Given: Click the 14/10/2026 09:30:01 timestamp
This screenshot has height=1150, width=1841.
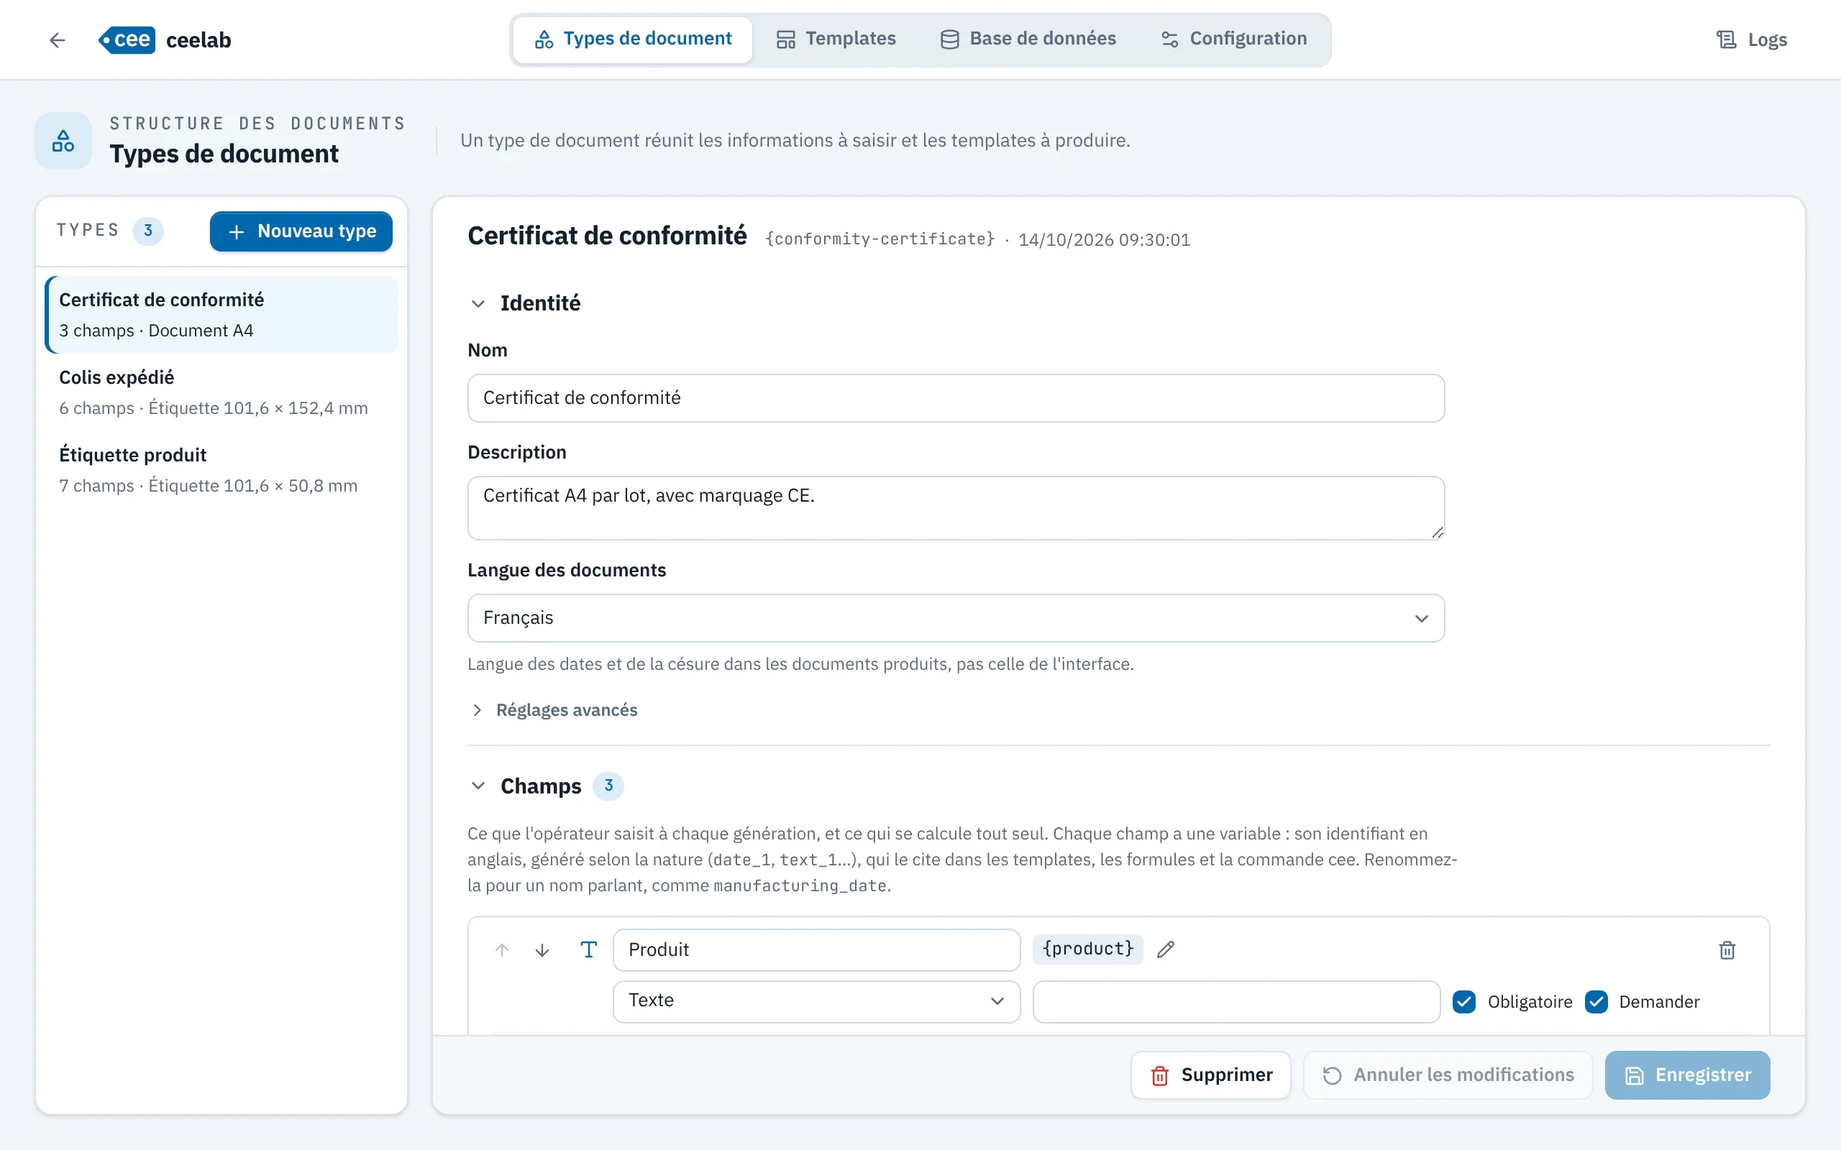Looking at the screenshot, I should click(x=1104, y=239).
